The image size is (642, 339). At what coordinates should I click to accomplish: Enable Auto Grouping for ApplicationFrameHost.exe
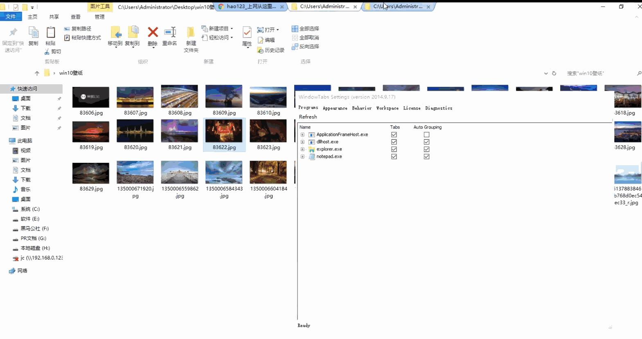point(426,135)
